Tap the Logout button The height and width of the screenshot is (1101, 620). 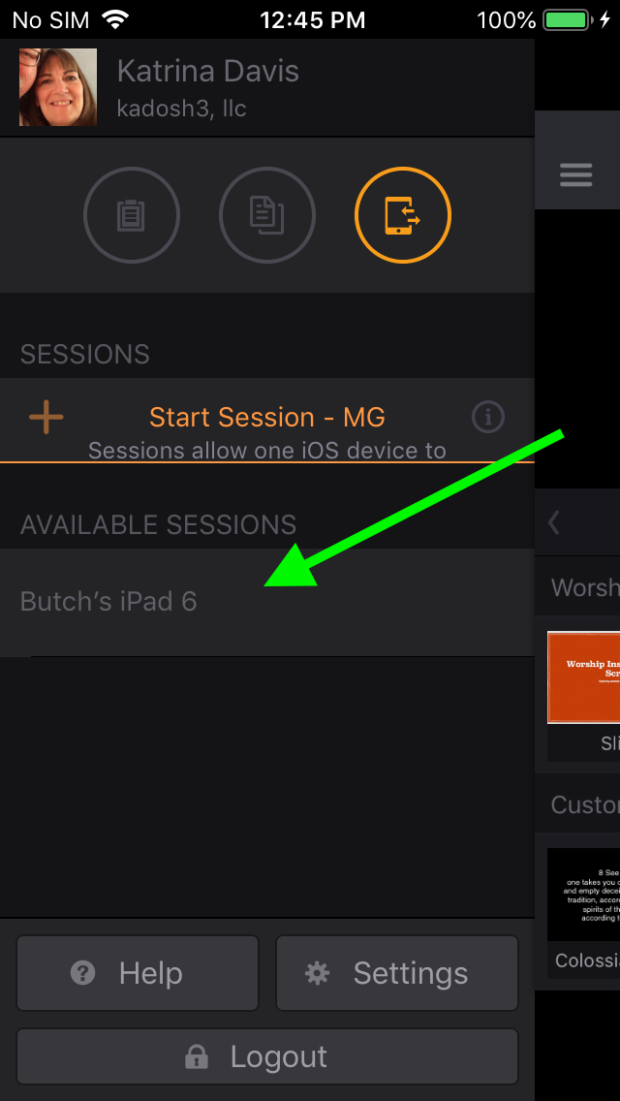click(266, 1056)
